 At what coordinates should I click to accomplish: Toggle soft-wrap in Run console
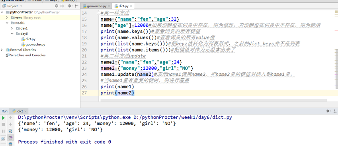10,131
